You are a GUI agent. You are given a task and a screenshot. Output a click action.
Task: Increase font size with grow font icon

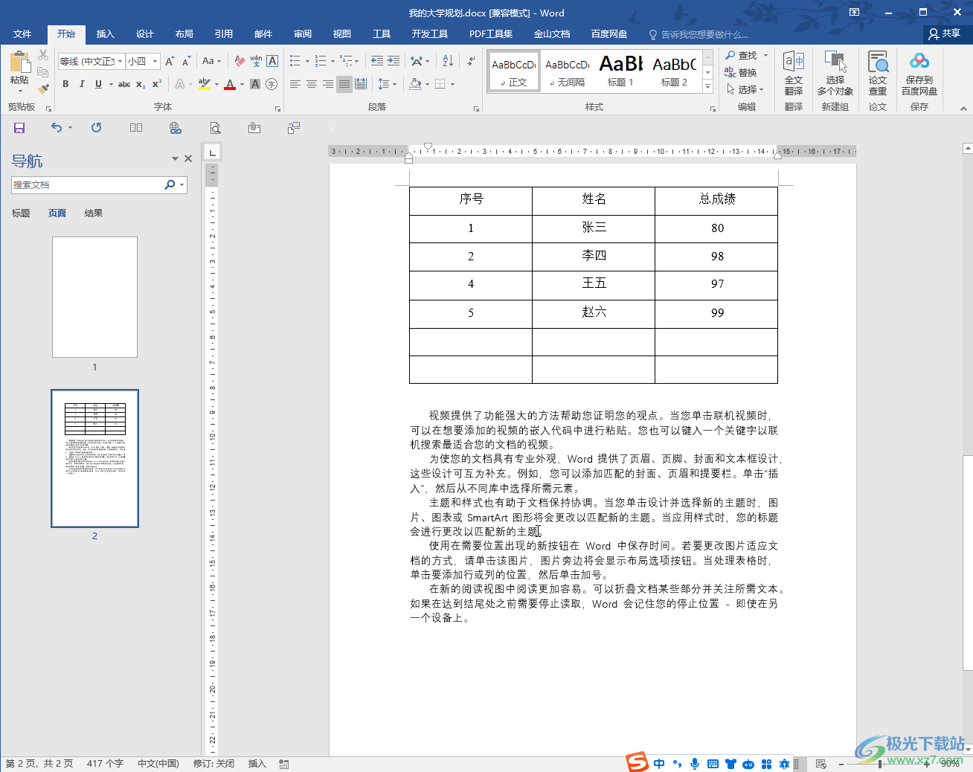[x=170, y=61]
